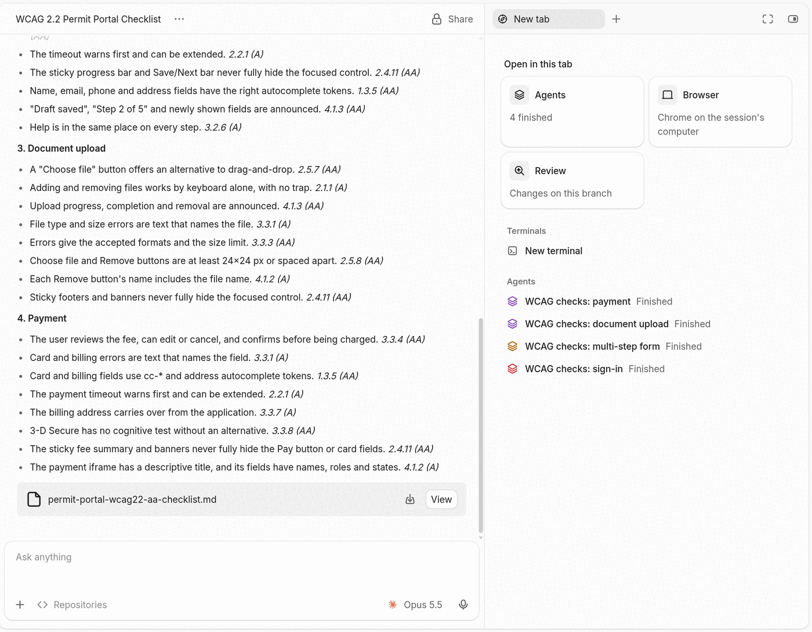This screenshot has width=812, height=632.
Task: Open the WCAG checks: payment agent
Action: click(590, 301)
